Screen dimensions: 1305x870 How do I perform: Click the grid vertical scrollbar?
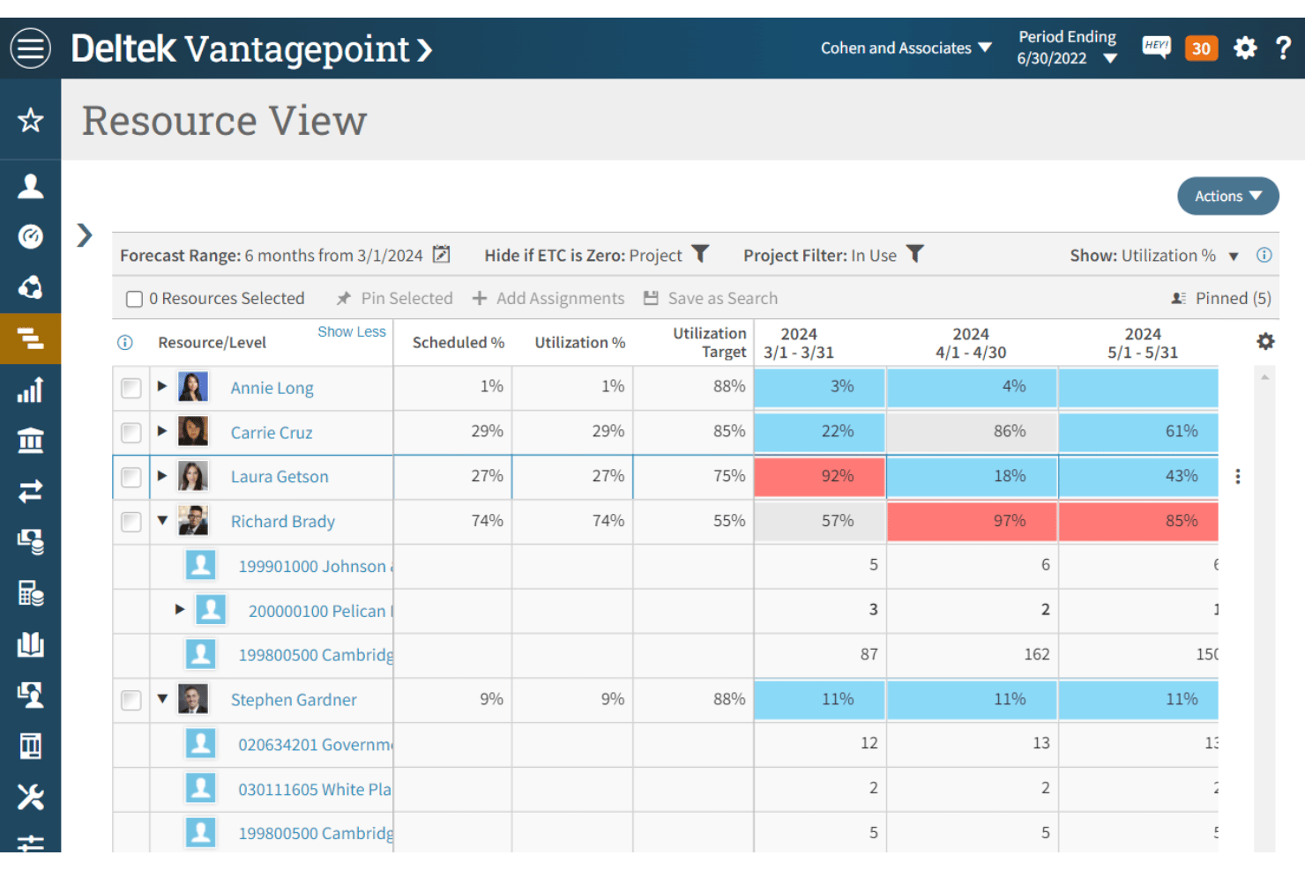click(x=1264, y=608)
